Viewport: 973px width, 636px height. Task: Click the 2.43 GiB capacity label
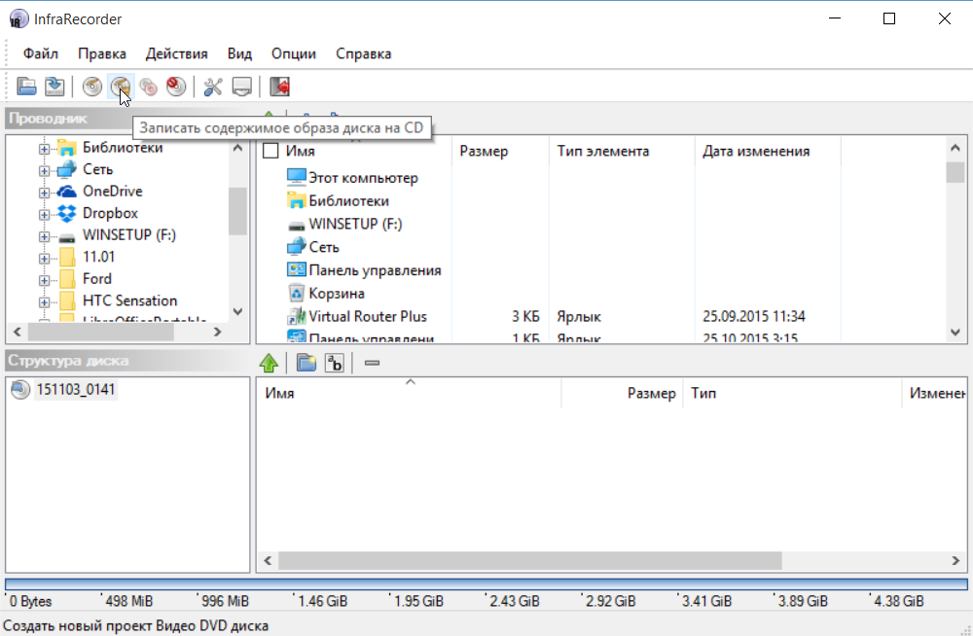515,601
